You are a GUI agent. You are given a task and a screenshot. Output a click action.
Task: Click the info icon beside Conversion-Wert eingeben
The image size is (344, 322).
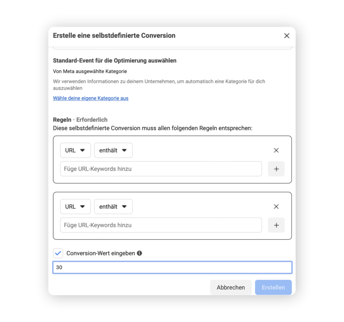tap(139, 253)
